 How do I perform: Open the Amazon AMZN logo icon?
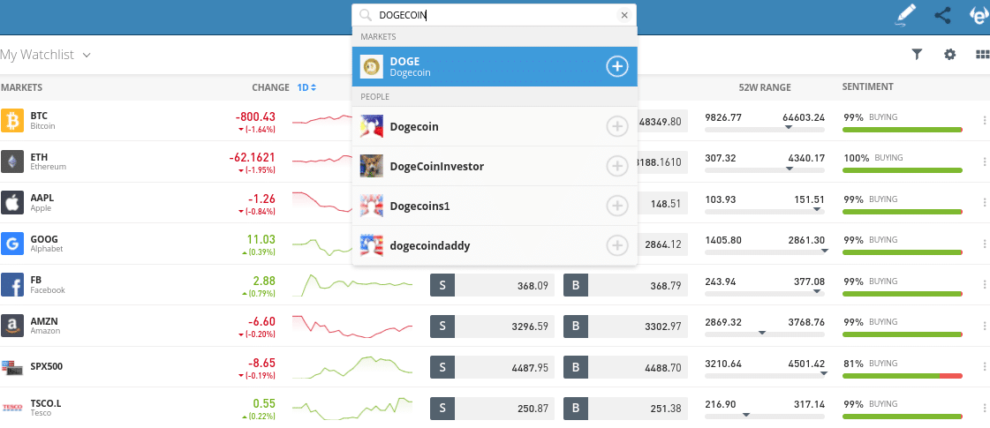(12, 326)
